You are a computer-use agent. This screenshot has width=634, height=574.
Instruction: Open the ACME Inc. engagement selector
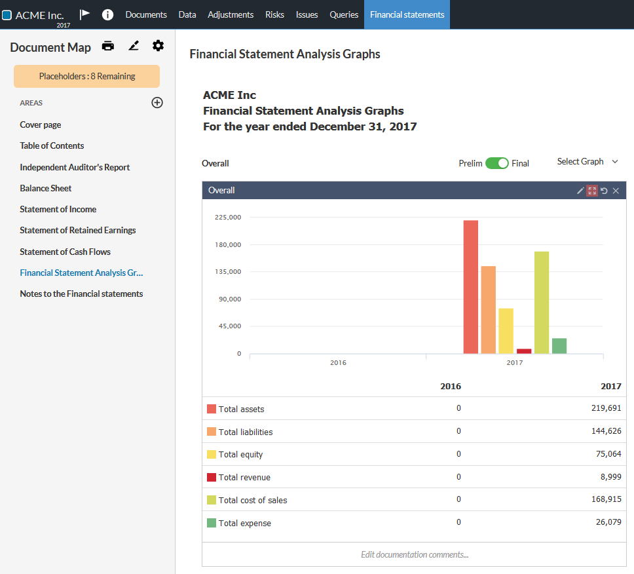39,14
